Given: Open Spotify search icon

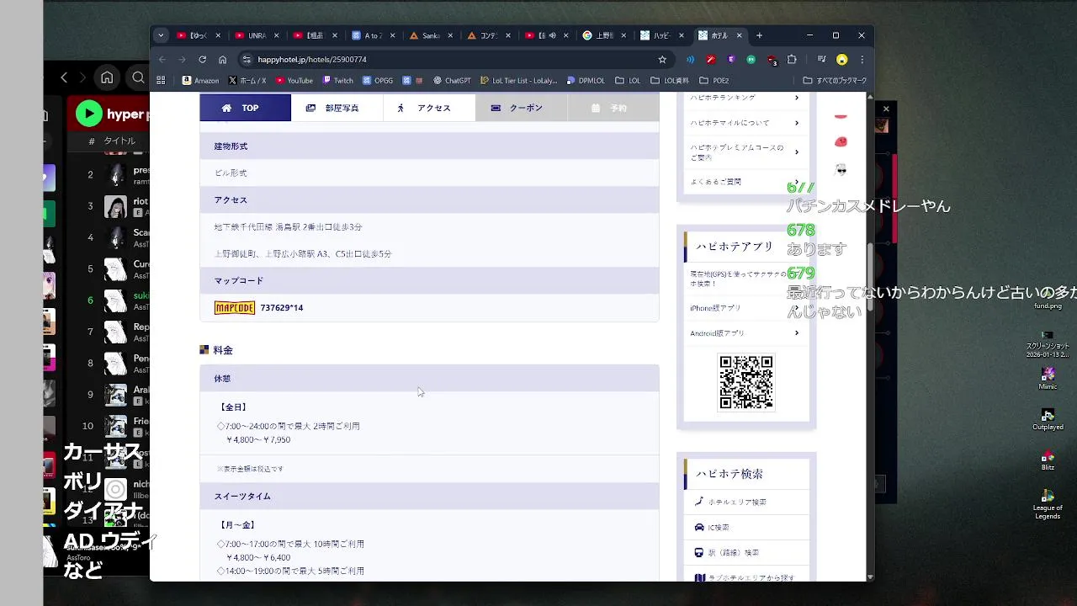Looking at the screenshot, I should [x=139, y=77].
